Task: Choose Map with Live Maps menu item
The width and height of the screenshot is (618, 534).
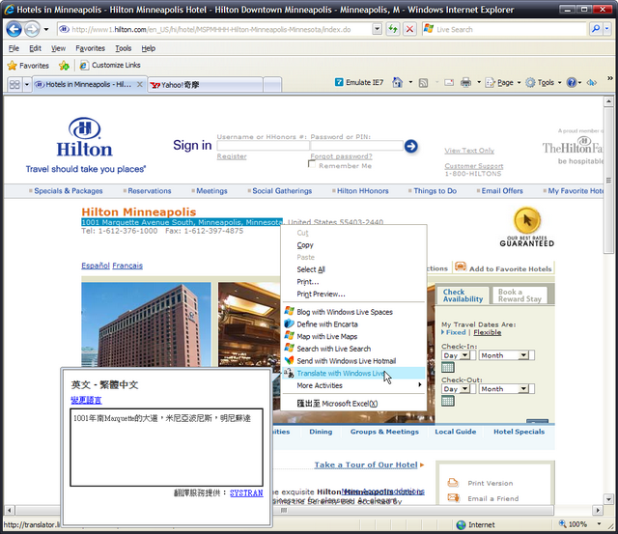Action: 353,337
